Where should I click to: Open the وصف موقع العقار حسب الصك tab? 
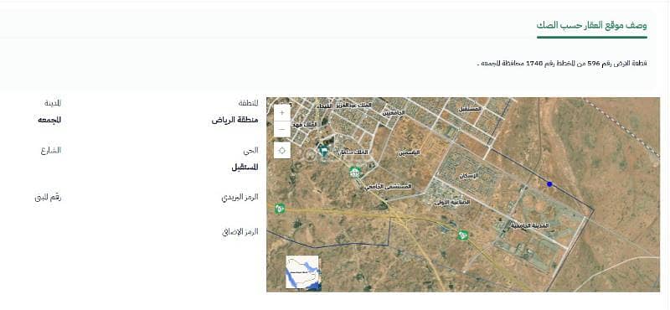[x=592, y=25]
